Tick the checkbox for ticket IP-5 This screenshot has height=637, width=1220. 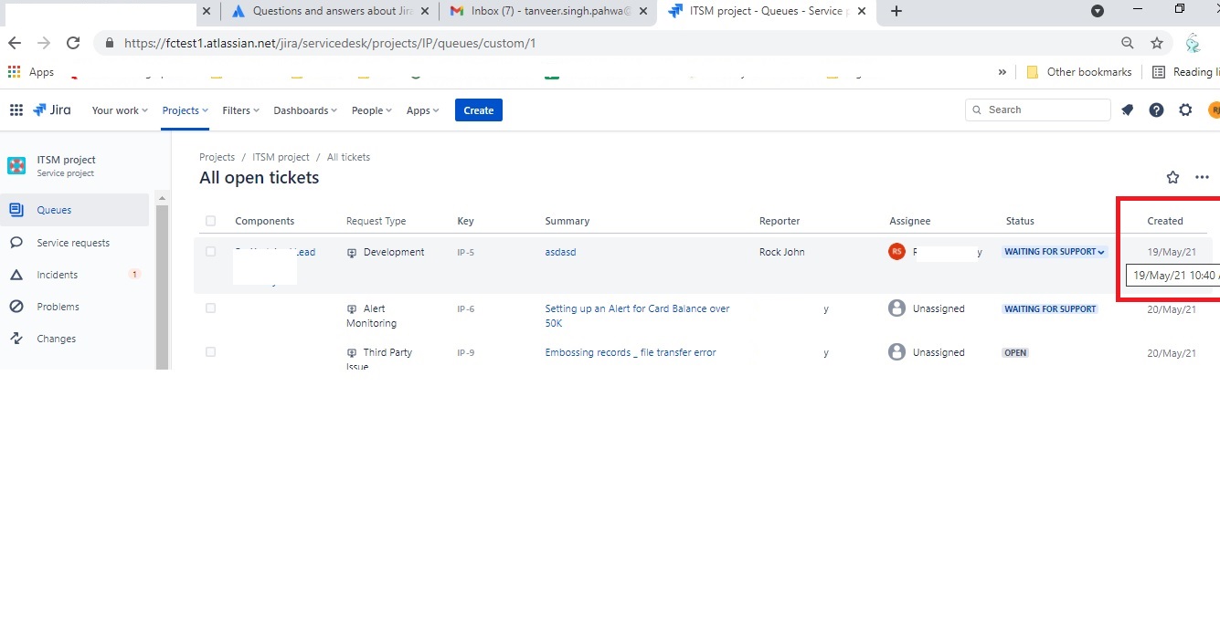click(x=211, y=252)
